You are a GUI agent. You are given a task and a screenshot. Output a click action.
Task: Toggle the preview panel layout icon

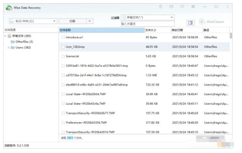coord(191,22)
